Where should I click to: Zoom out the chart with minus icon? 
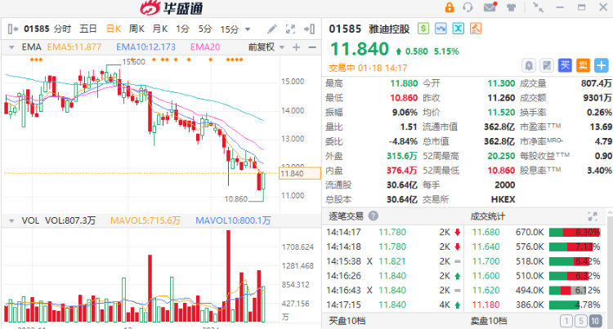312,47
